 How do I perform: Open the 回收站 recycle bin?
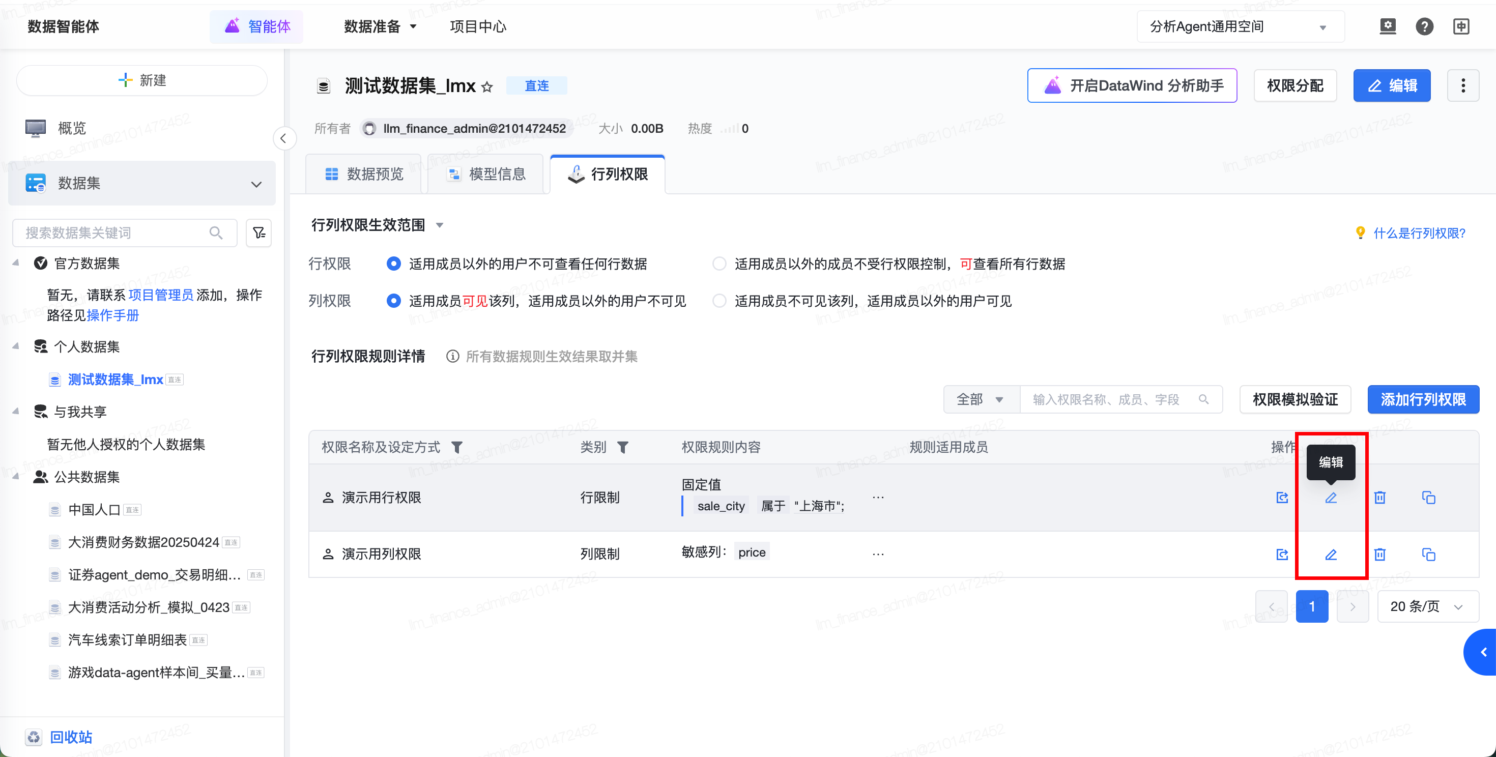tap(59, 737)
